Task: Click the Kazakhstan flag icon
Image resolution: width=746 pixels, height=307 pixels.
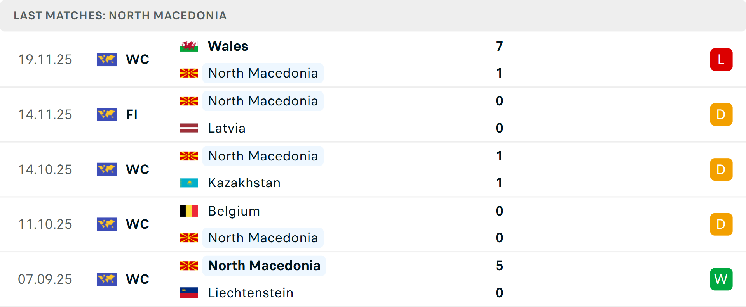Action: (x=189, y=183)
